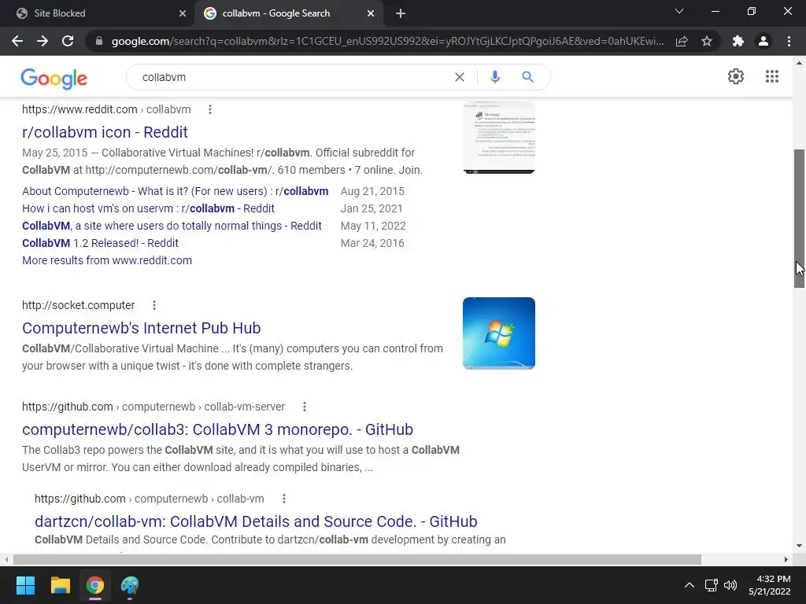Open the Windows Start menu
Screen dimensions: 806x604
click(25, 585)
